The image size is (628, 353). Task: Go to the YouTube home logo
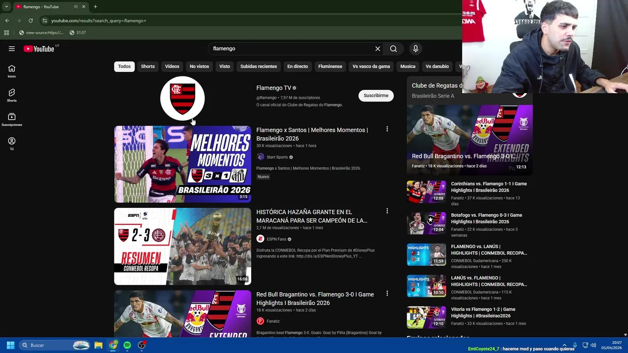[39, 49]
